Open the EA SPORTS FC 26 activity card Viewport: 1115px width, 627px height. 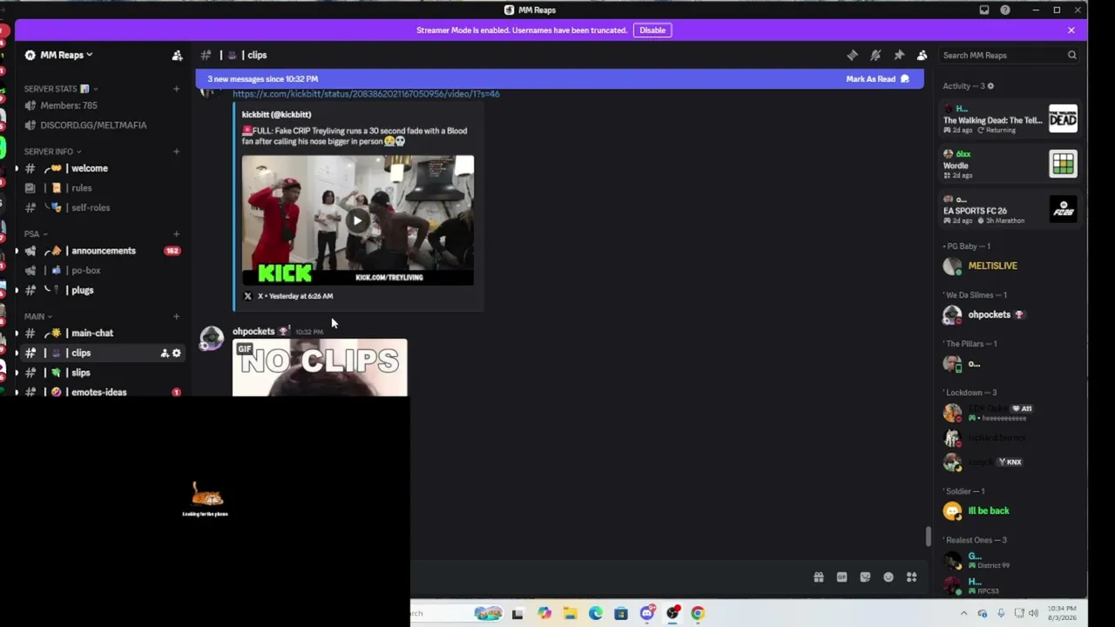pyautogui.click(x=1010, y=210)
